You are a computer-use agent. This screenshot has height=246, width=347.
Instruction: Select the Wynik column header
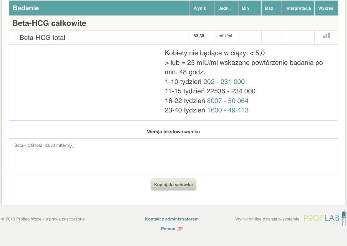coord(200,8)
